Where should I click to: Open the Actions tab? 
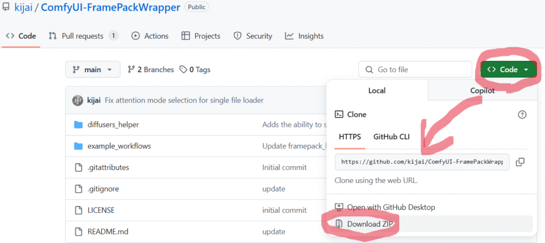pos(150,36)
